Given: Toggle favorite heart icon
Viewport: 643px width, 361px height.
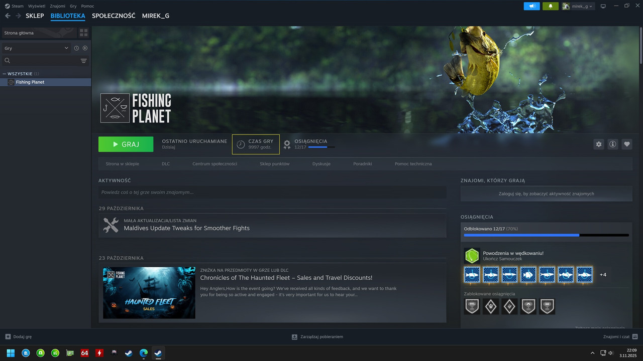Looking at the screenshot, I should 627,144.
